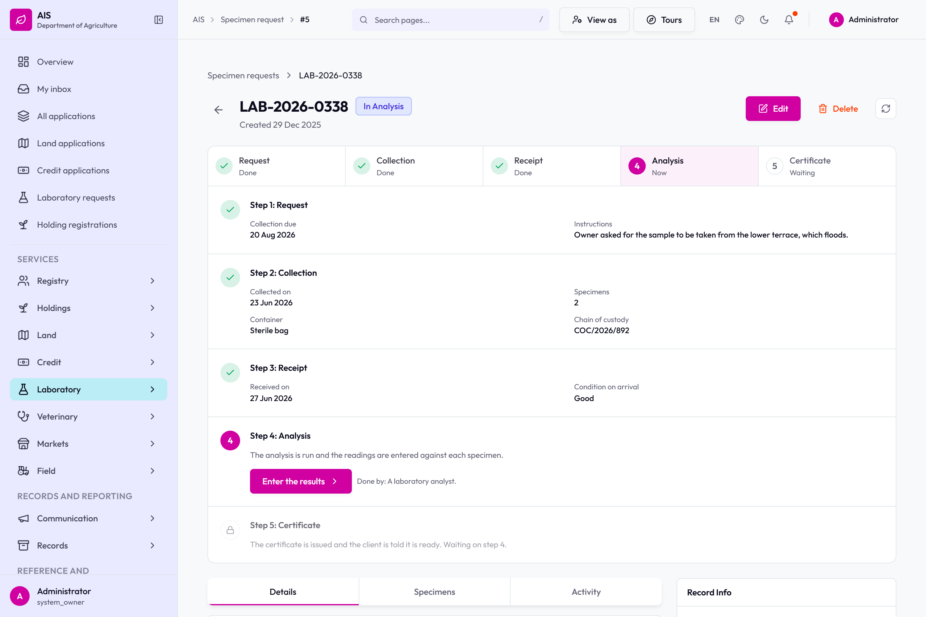Screen dimensions: 926x617
Task: Click the AIS breadcrumb in top bar
Action: click(198, 20)
